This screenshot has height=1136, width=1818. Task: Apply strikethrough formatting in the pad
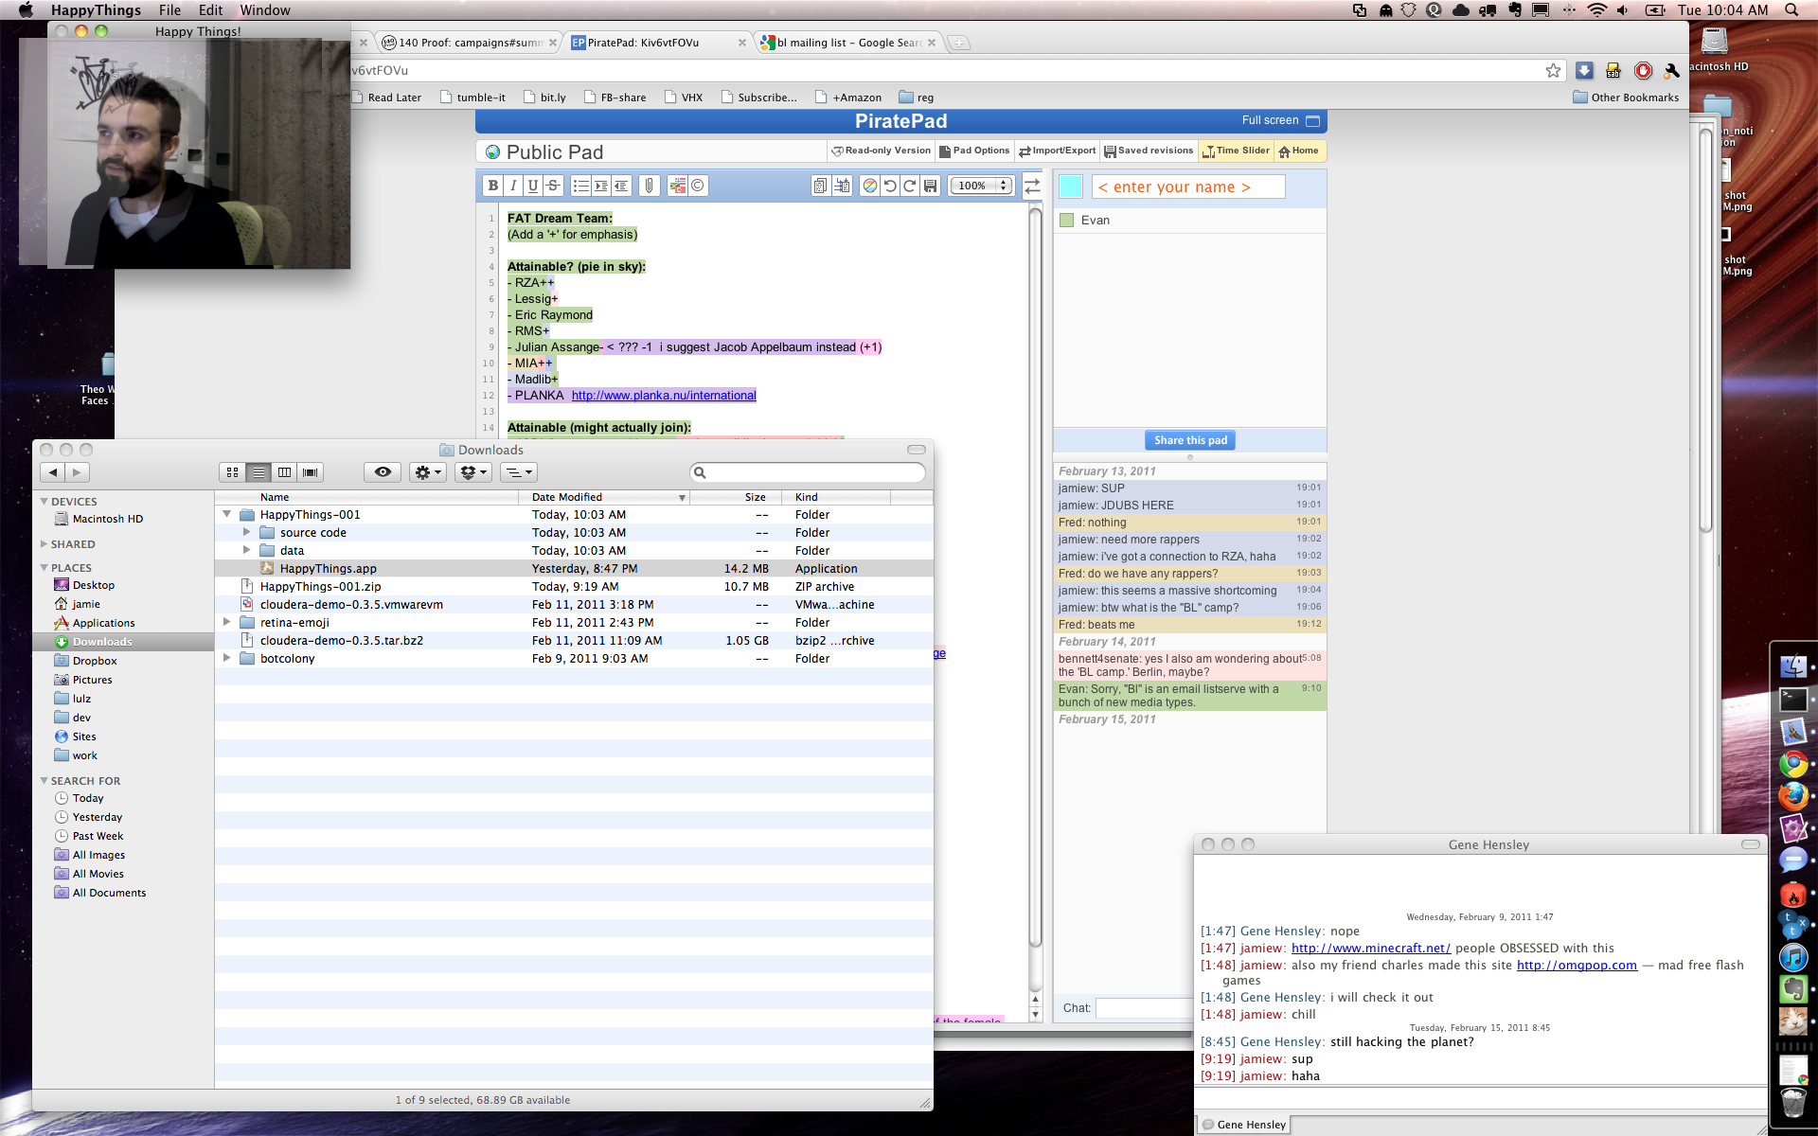pos(553,186)
